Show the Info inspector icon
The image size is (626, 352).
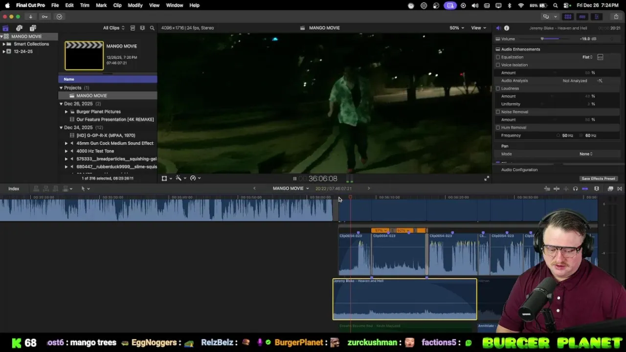(x=507, y=28)
